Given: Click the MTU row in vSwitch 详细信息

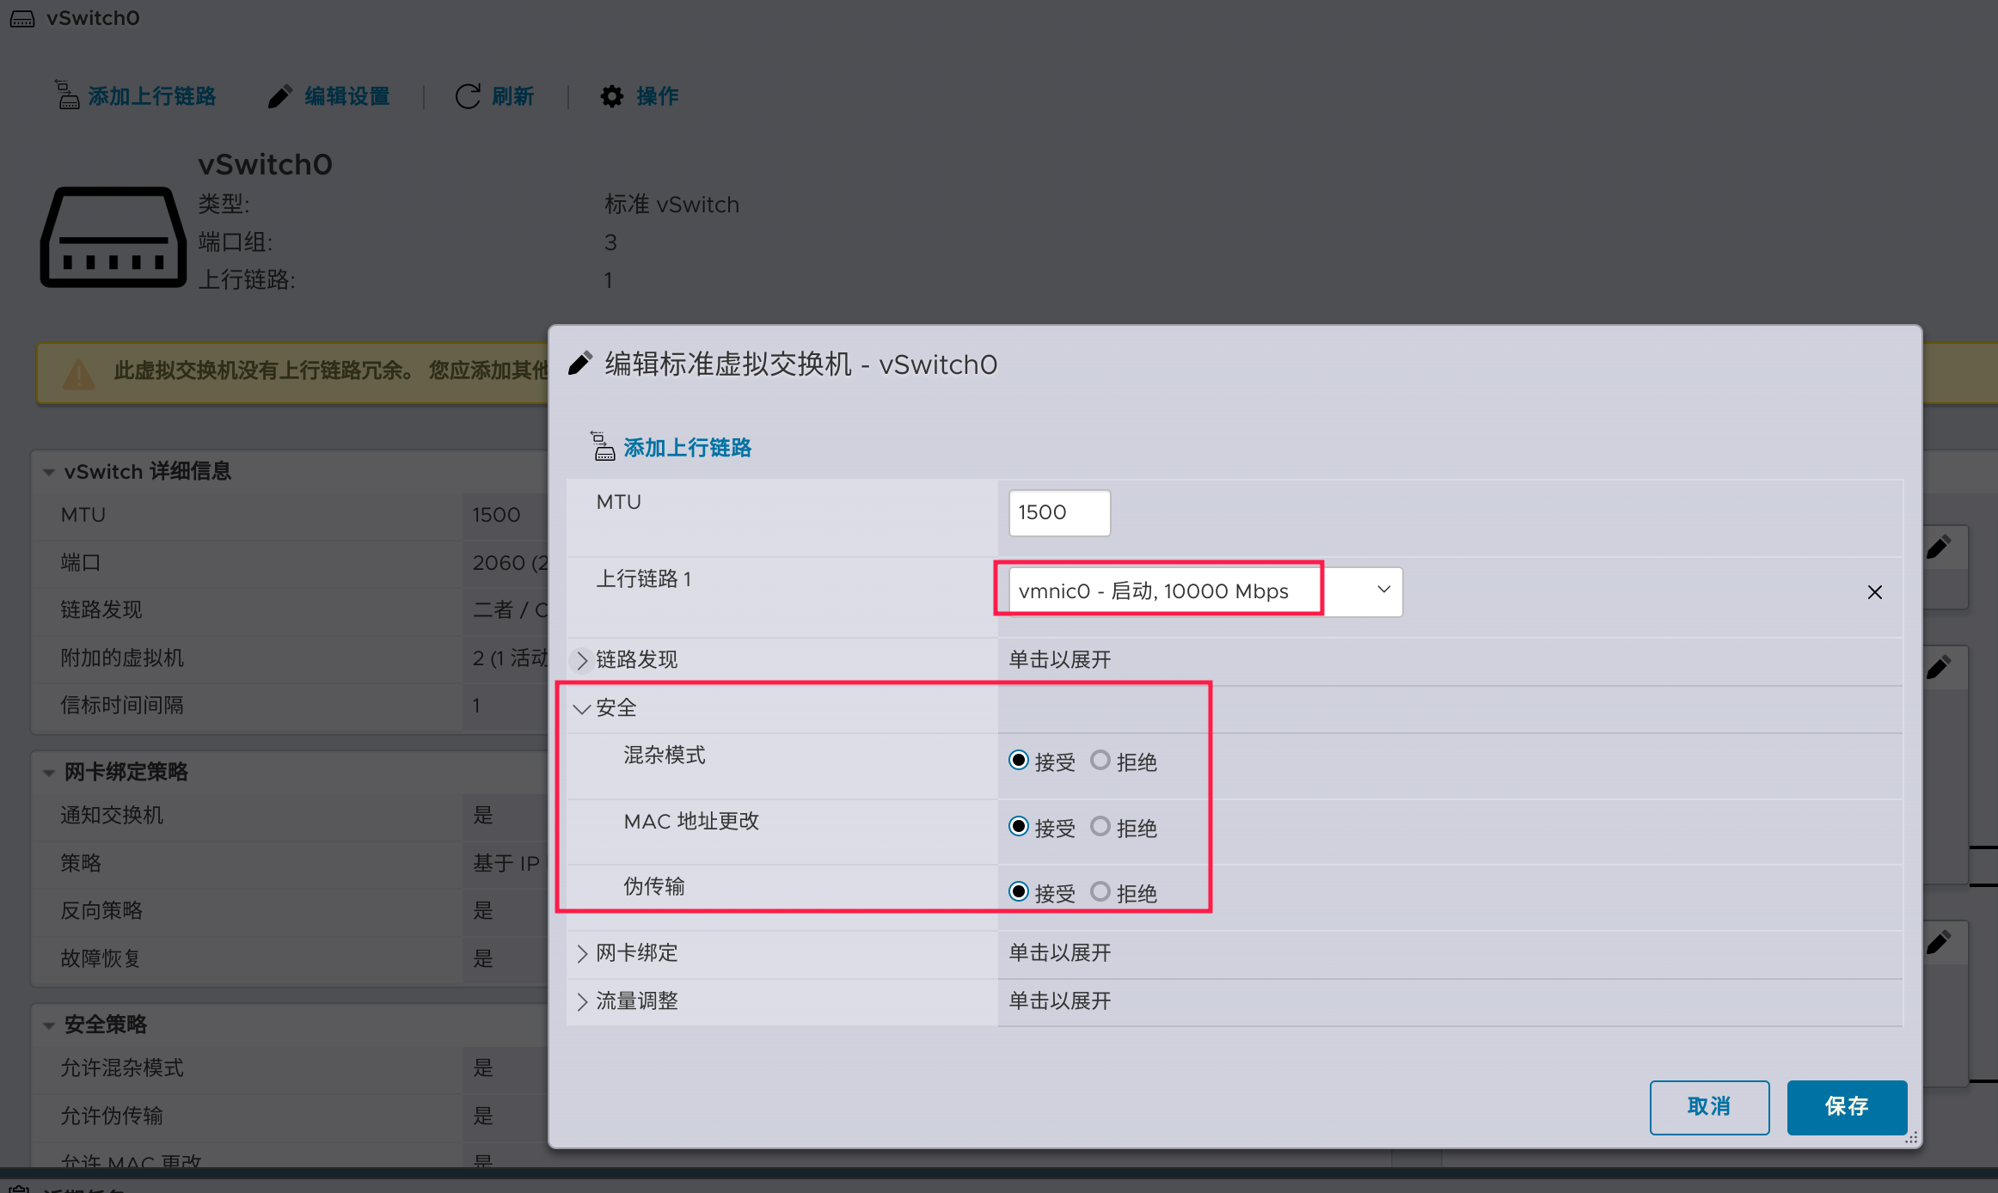Looking at the screenshot, I should [x=291, y=515].
